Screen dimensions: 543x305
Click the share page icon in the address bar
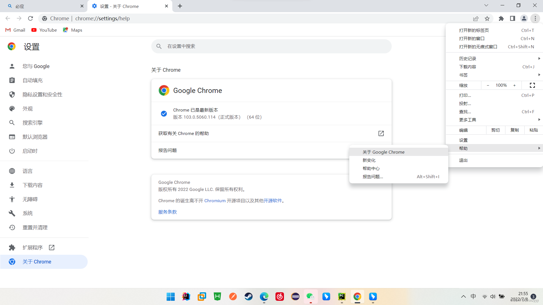tap(476, 18)
